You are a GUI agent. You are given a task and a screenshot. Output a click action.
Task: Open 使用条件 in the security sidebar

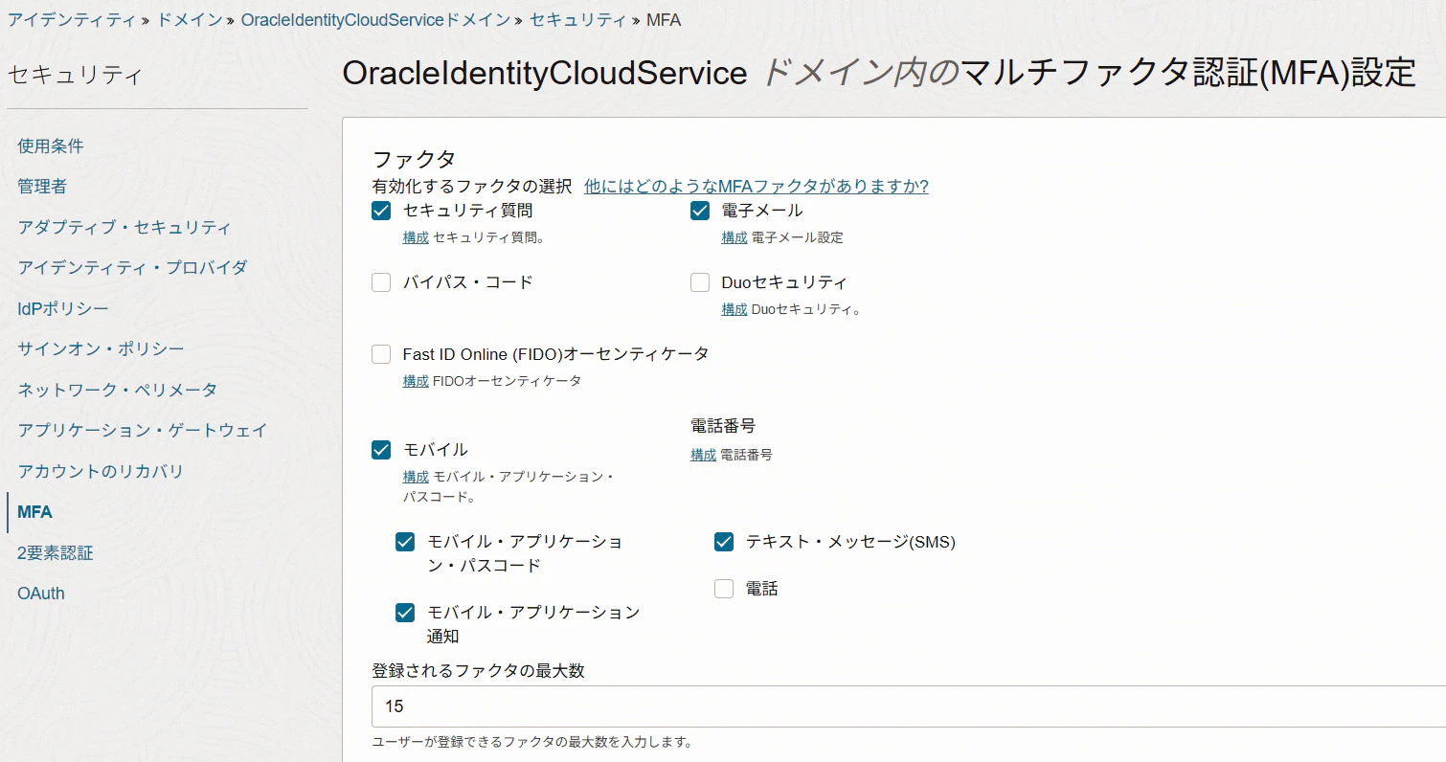pyautogui.click(x=51, y=146)
